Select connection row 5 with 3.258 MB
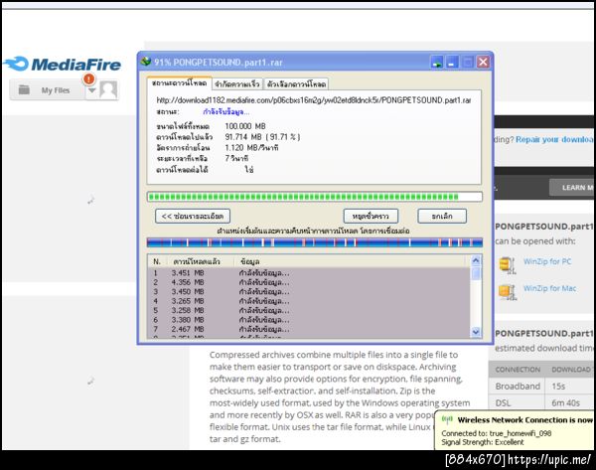 (309, 310)
